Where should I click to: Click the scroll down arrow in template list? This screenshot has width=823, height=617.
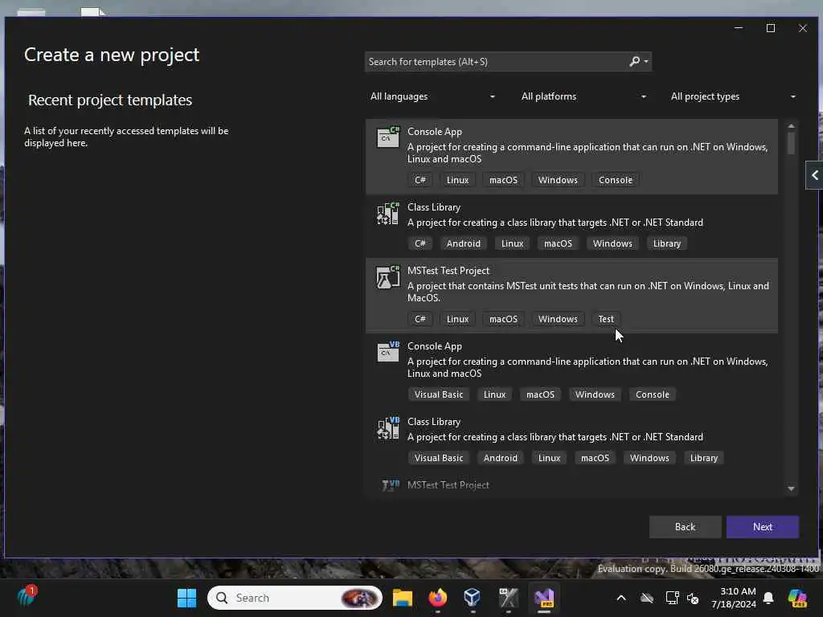tap(791, 489)
